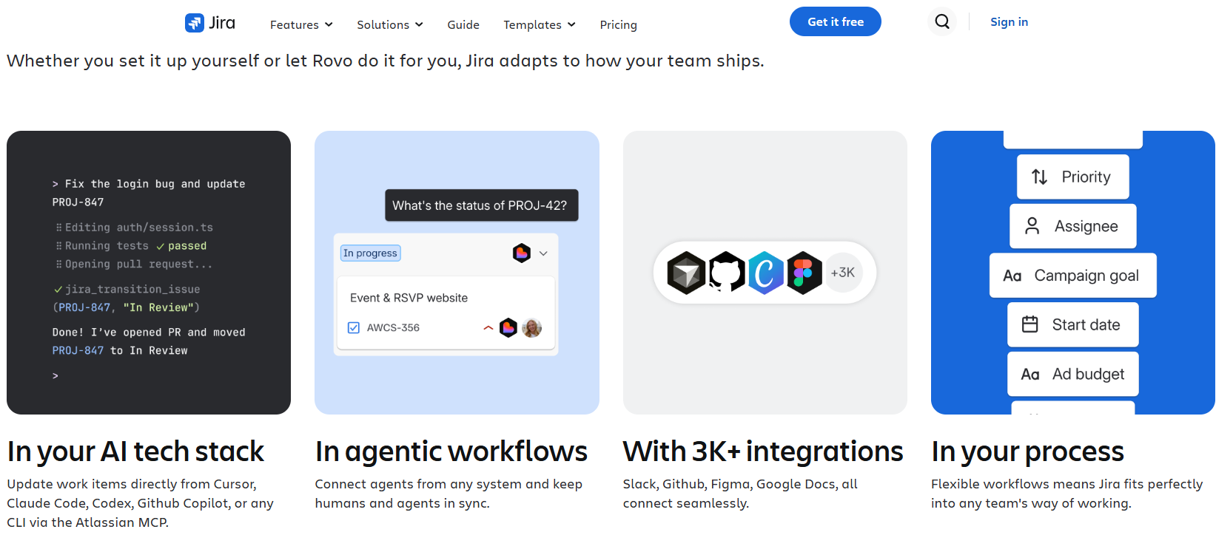Click the Start date calendar icon

pyautogui.click(x=1030, y=324)
